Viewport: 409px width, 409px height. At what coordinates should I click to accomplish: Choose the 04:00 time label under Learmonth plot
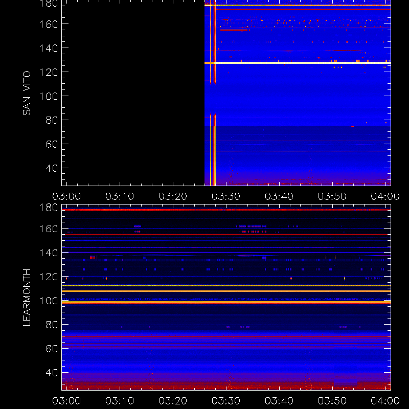(x=385, y=401)
